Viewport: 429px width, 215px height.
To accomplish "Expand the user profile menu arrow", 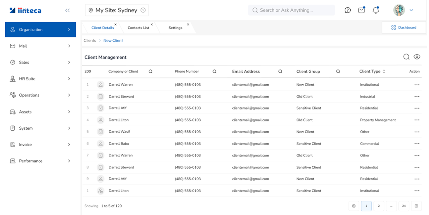I will pos(411,10).
